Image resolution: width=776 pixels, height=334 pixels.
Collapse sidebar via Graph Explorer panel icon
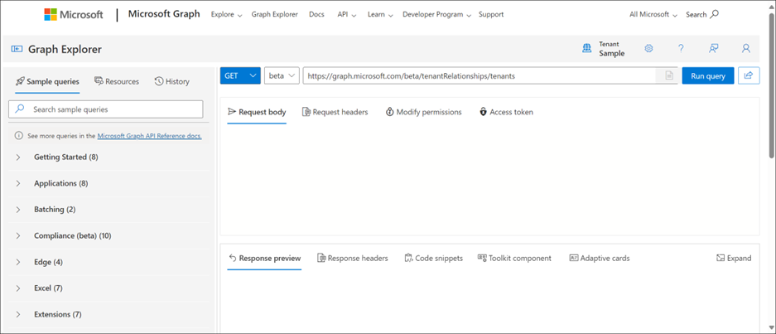click(x=17, y=49)
